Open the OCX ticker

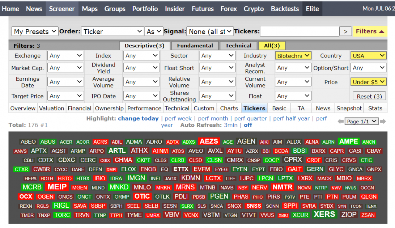tap(26, 197)
